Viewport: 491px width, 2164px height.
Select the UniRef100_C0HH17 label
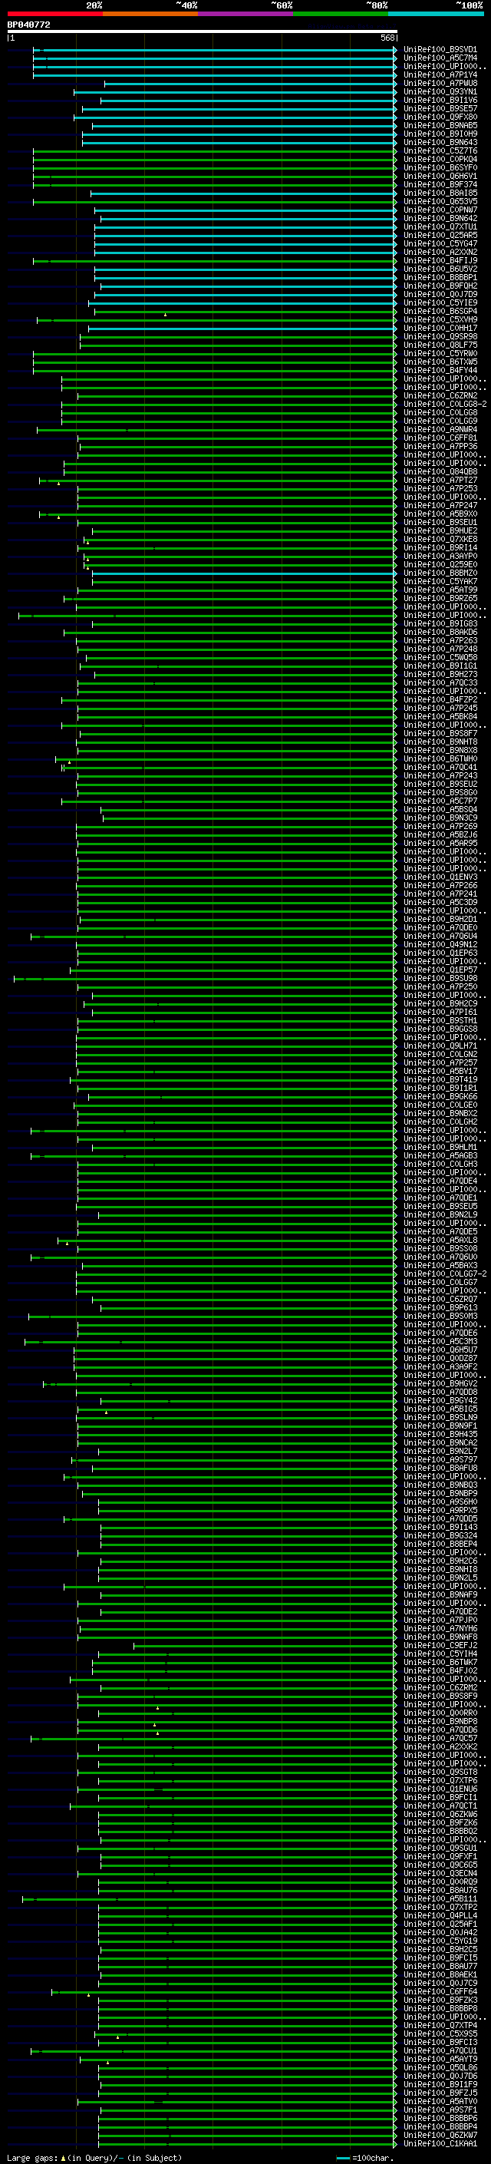point(440,328)
